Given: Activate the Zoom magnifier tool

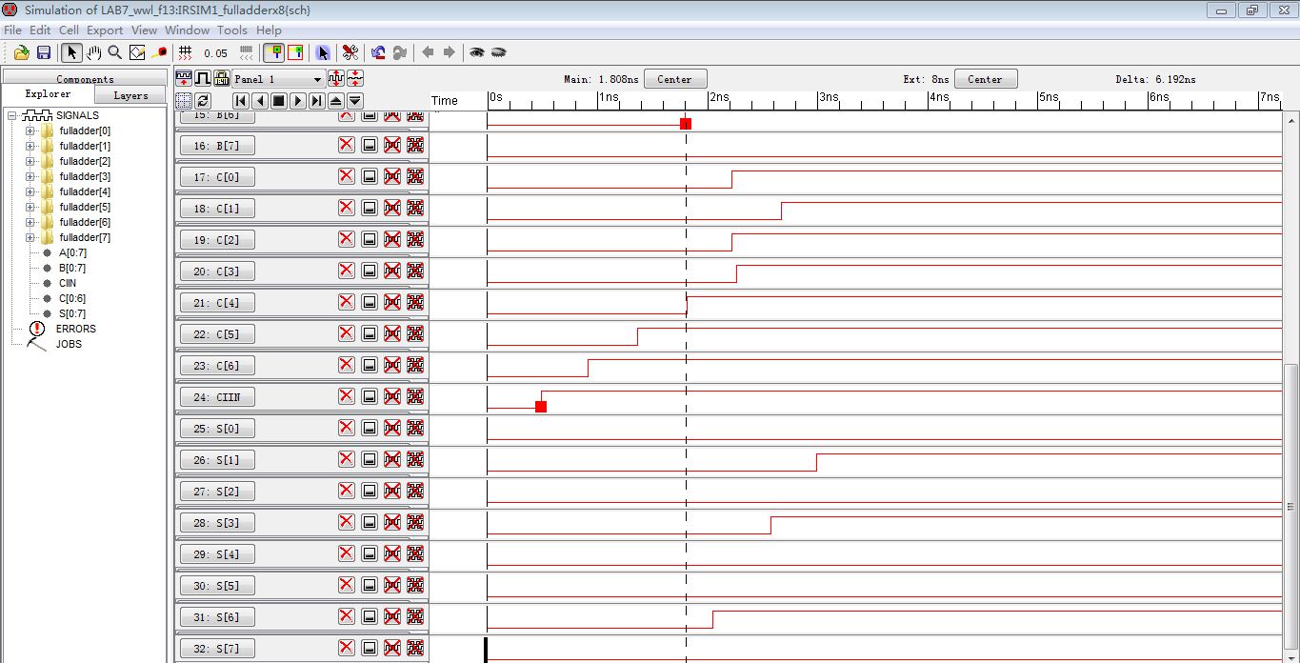Looking at the screenshot, I should point(115,52).
